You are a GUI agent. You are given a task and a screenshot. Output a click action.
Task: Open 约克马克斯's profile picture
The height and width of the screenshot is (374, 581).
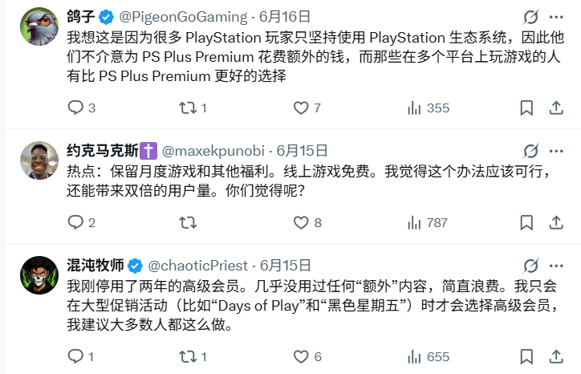[x=39, y=161]
